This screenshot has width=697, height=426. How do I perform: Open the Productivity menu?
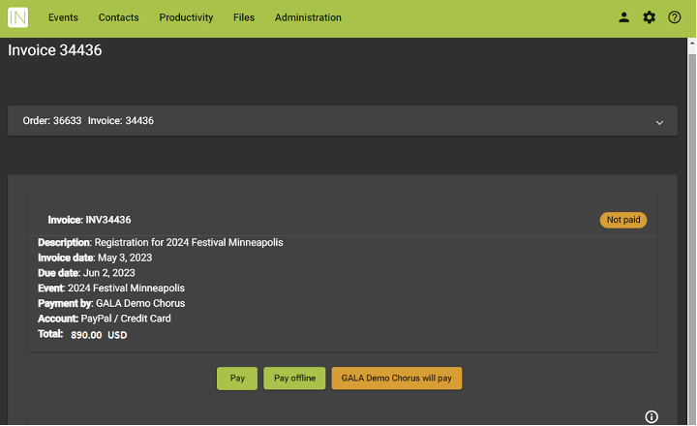[186, 17]
